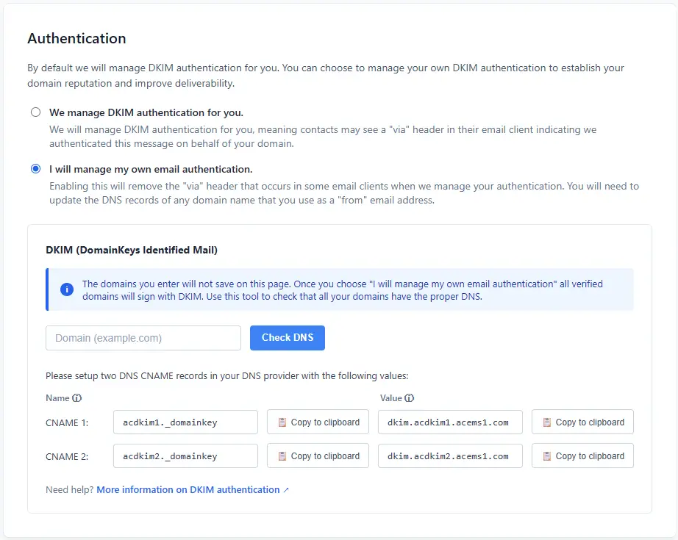This screenshot has height=540, width=678.
Task: Click the 'Need help?' text
Action: point(70,490)
